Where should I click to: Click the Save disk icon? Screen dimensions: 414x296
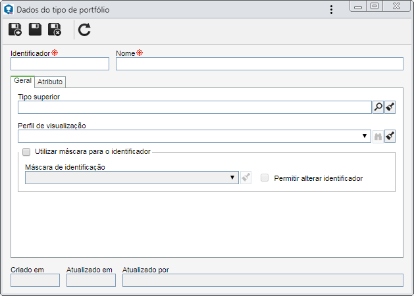tap(35, 30)
